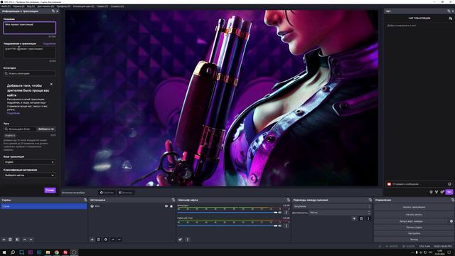Click Start Recording button
455x256 pixels.
[x=414, y=214]
